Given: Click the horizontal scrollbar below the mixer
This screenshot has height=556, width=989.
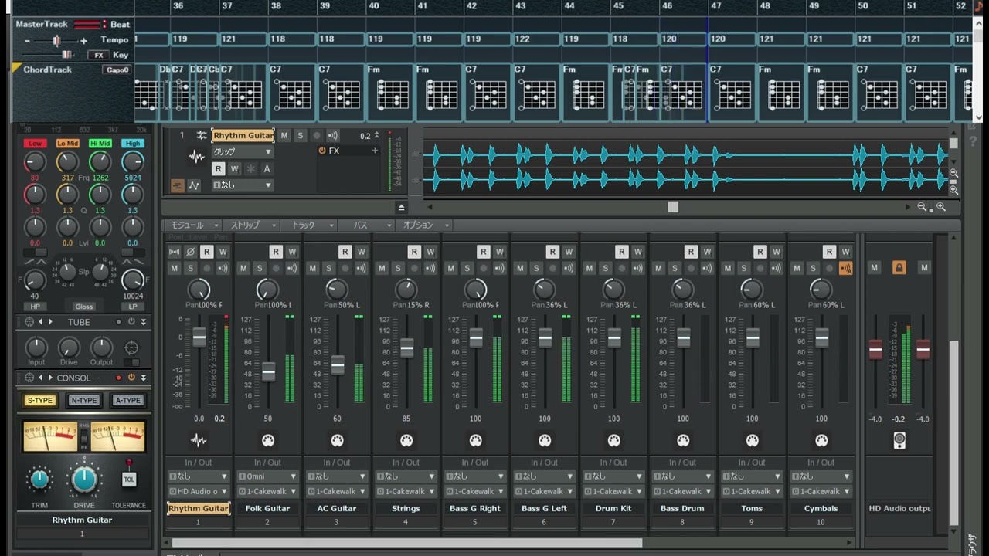Looking at the screenshot, I should [407, 543].
